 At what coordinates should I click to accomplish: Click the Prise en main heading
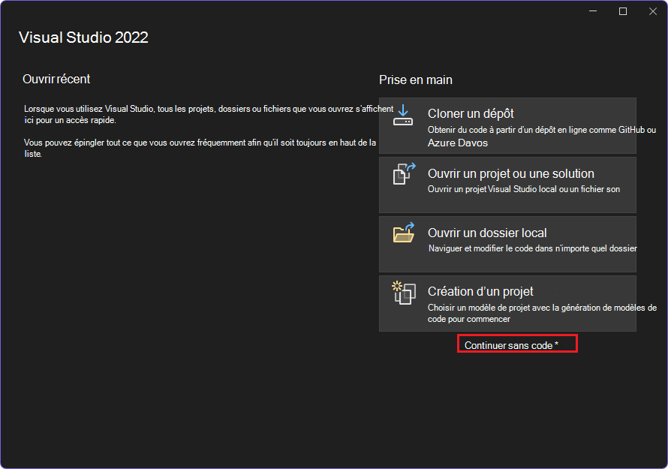[x=416, y=80]
